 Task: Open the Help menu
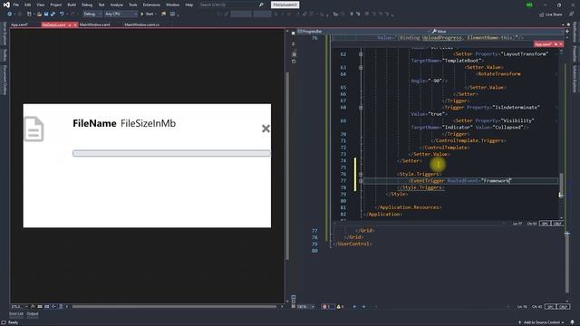pyautogui.click(x=189, y=5)
